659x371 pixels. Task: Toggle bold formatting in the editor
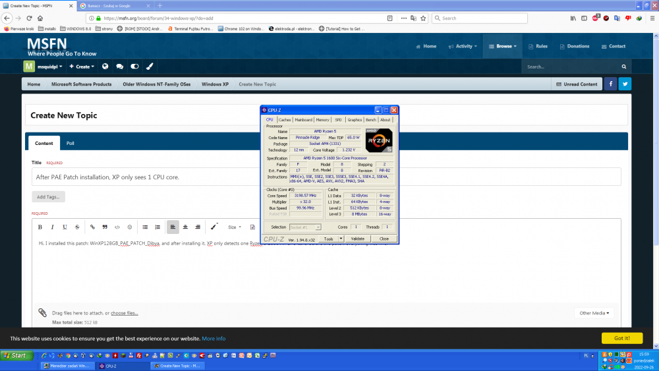40,227
